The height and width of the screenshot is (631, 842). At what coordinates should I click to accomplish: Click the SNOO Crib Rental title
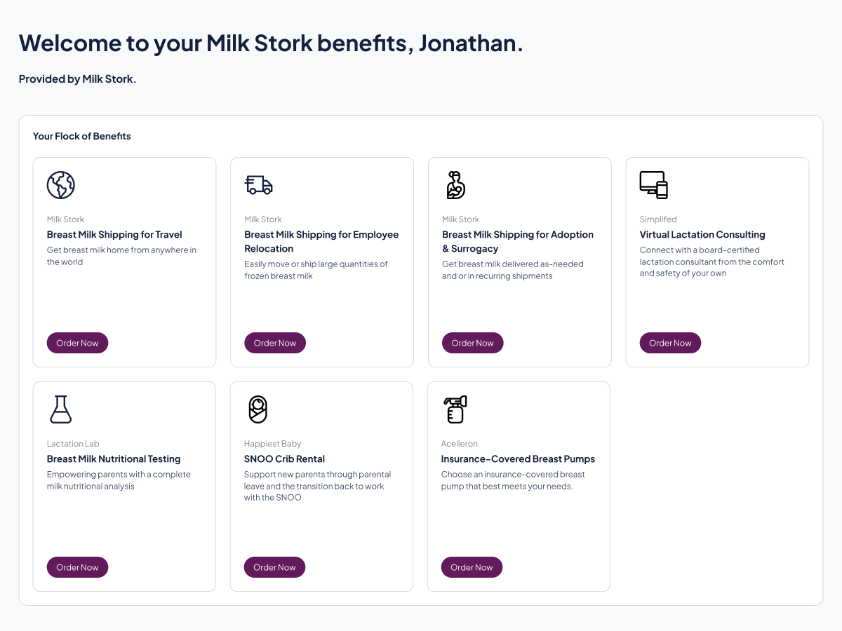pos(284,459)
